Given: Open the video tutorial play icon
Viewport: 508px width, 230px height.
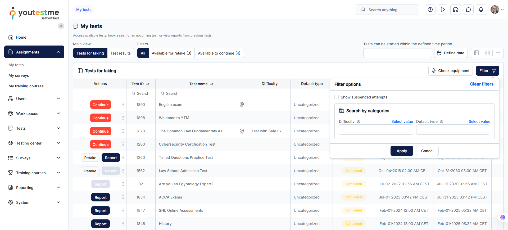Looking at the screenshot, I should click(443, 10).
